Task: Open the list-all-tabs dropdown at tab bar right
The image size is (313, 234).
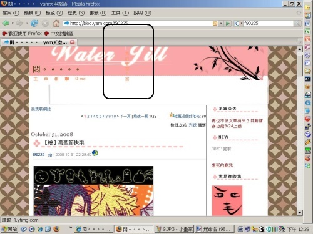Action: [x=300, y=42]
